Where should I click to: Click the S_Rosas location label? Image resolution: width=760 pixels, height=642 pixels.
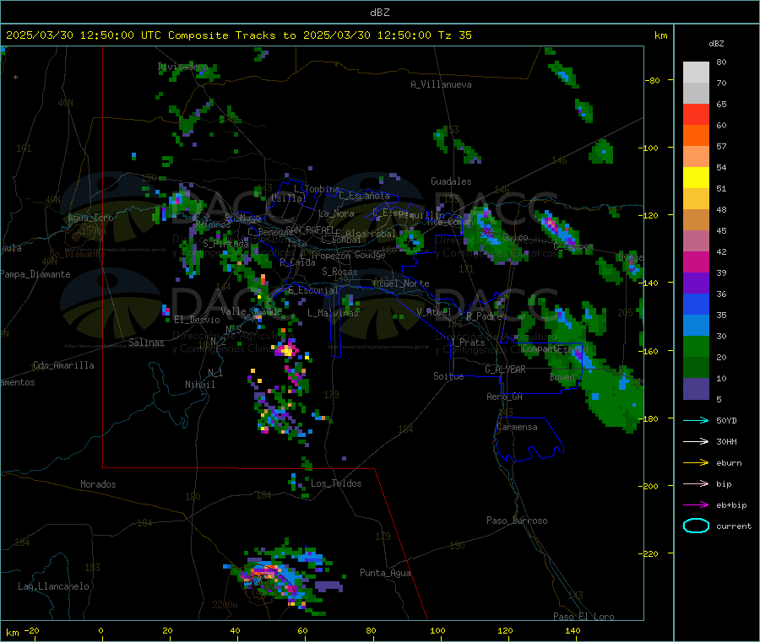[x=339, y=272]
